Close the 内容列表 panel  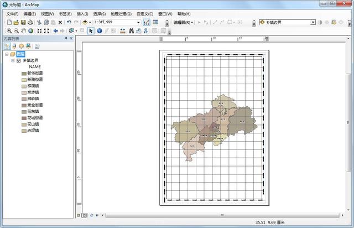[71, 38]
